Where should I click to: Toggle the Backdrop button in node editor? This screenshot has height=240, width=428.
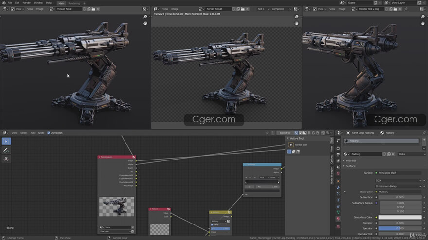point(285,133)
